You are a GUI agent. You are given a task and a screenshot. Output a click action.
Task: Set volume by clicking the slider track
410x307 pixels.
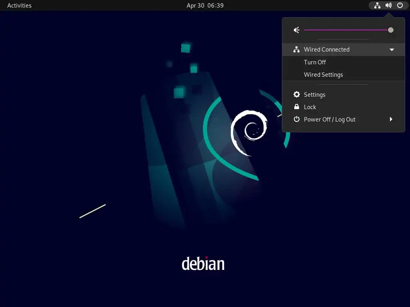coord(347,30)
